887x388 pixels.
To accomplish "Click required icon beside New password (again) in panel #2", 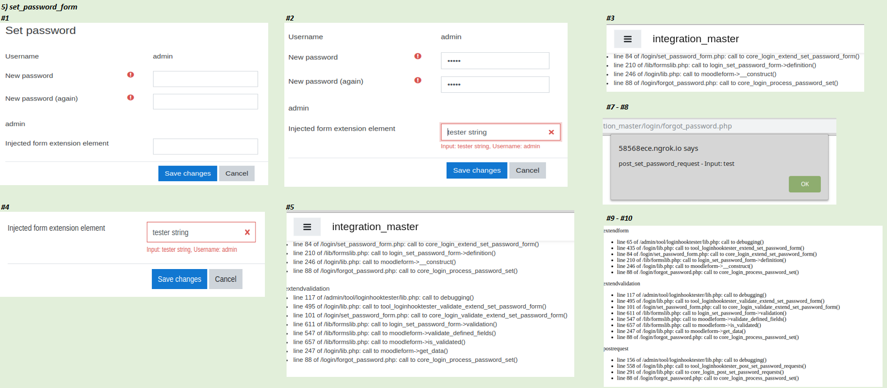I will point(418,80).
